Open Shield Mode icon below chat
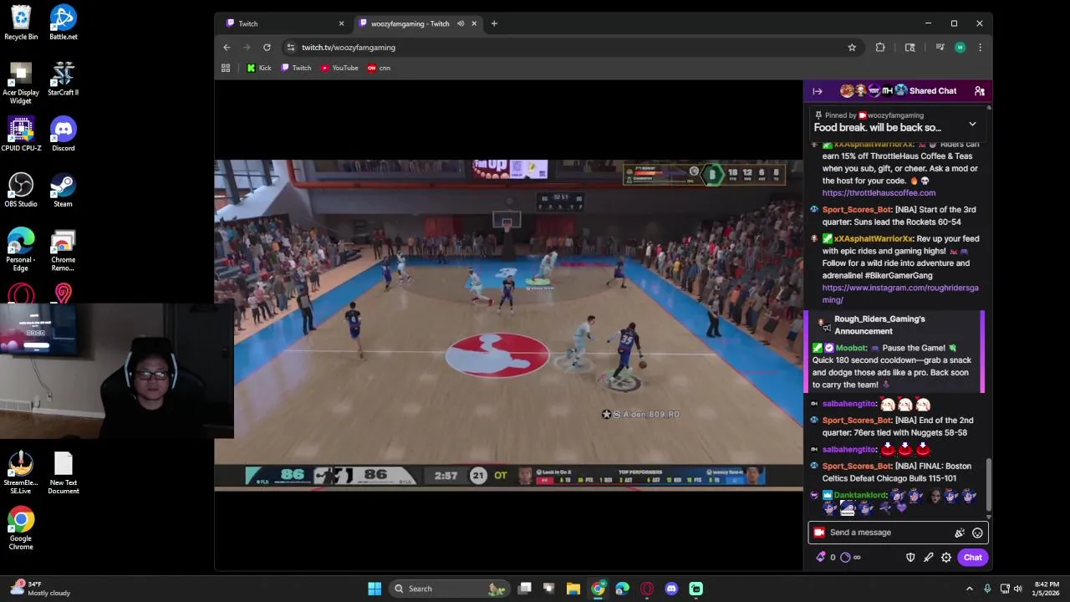The image size is (1070, 602). click(910, 558)
